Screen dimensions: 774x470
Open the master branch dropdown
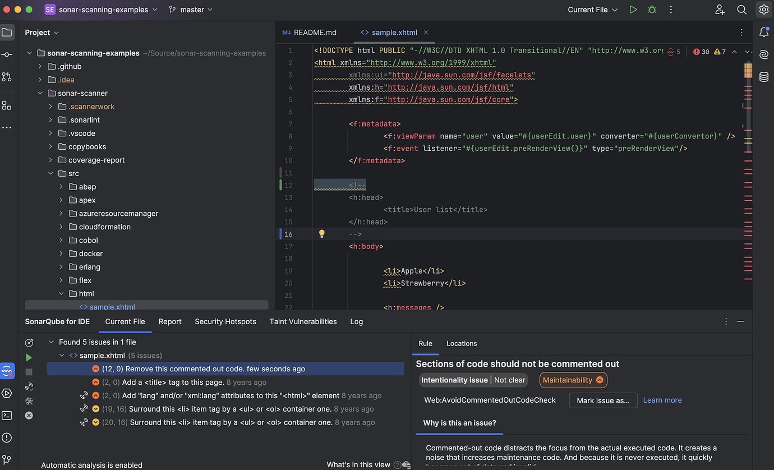(x=191, y=10)
